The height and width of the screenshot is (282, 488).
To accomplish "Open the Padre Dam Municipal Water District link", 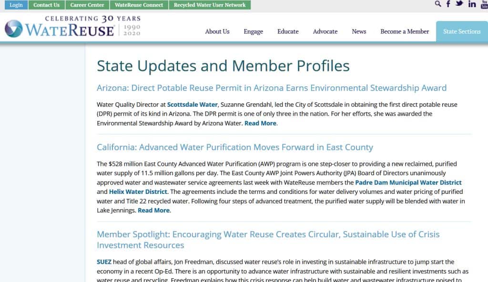I will (408, 182).
